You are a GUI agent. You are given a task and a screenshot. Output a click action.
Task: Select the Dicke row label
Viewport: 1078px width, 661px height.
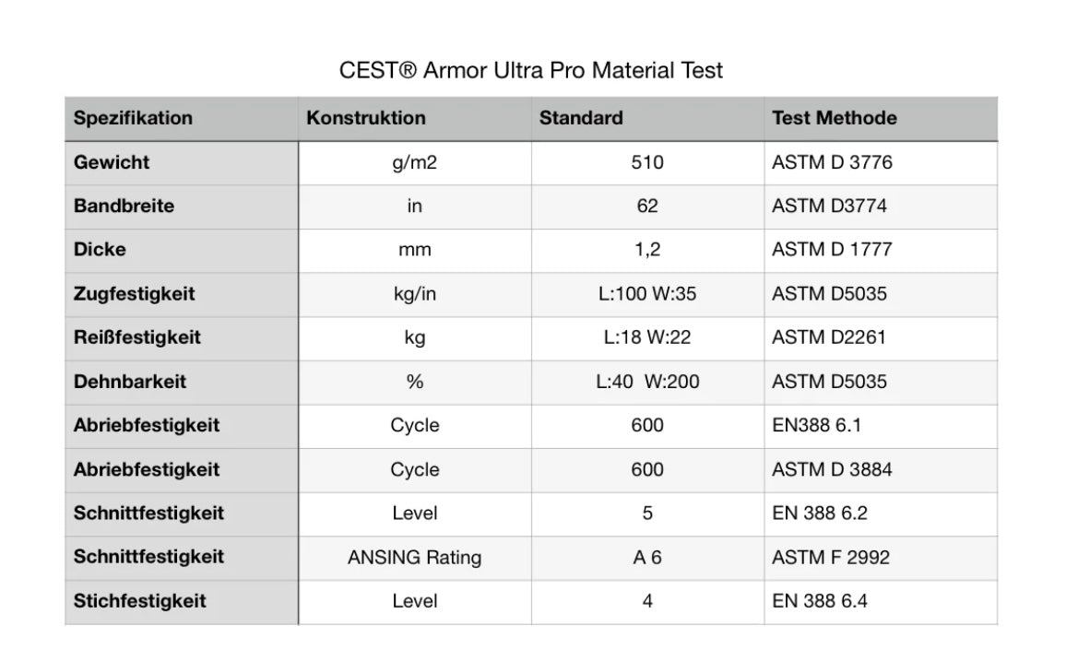100,249
